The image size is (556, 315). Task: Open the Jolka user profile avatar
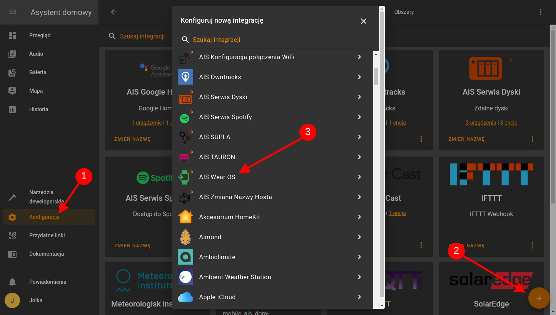click(12, 300)
